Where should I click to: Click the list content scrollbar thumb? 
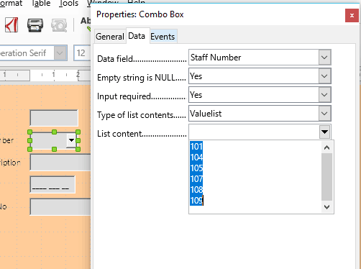pos(326,177)
